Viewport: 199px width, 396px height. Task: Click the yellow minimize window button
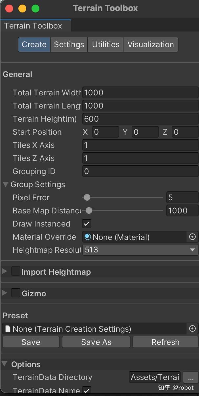(22, 9)
